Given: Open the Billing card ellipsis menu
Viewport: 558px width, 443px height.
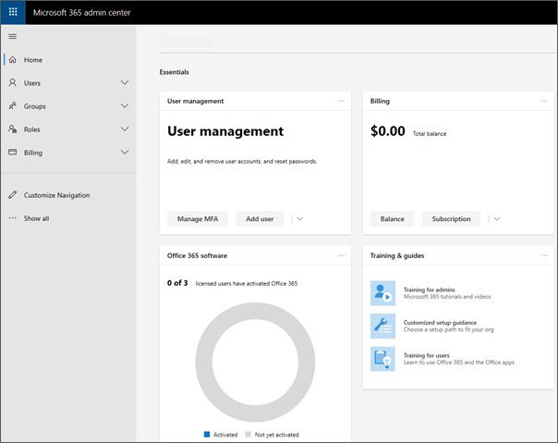Looking at the screenshot, I should coord(542,100).
